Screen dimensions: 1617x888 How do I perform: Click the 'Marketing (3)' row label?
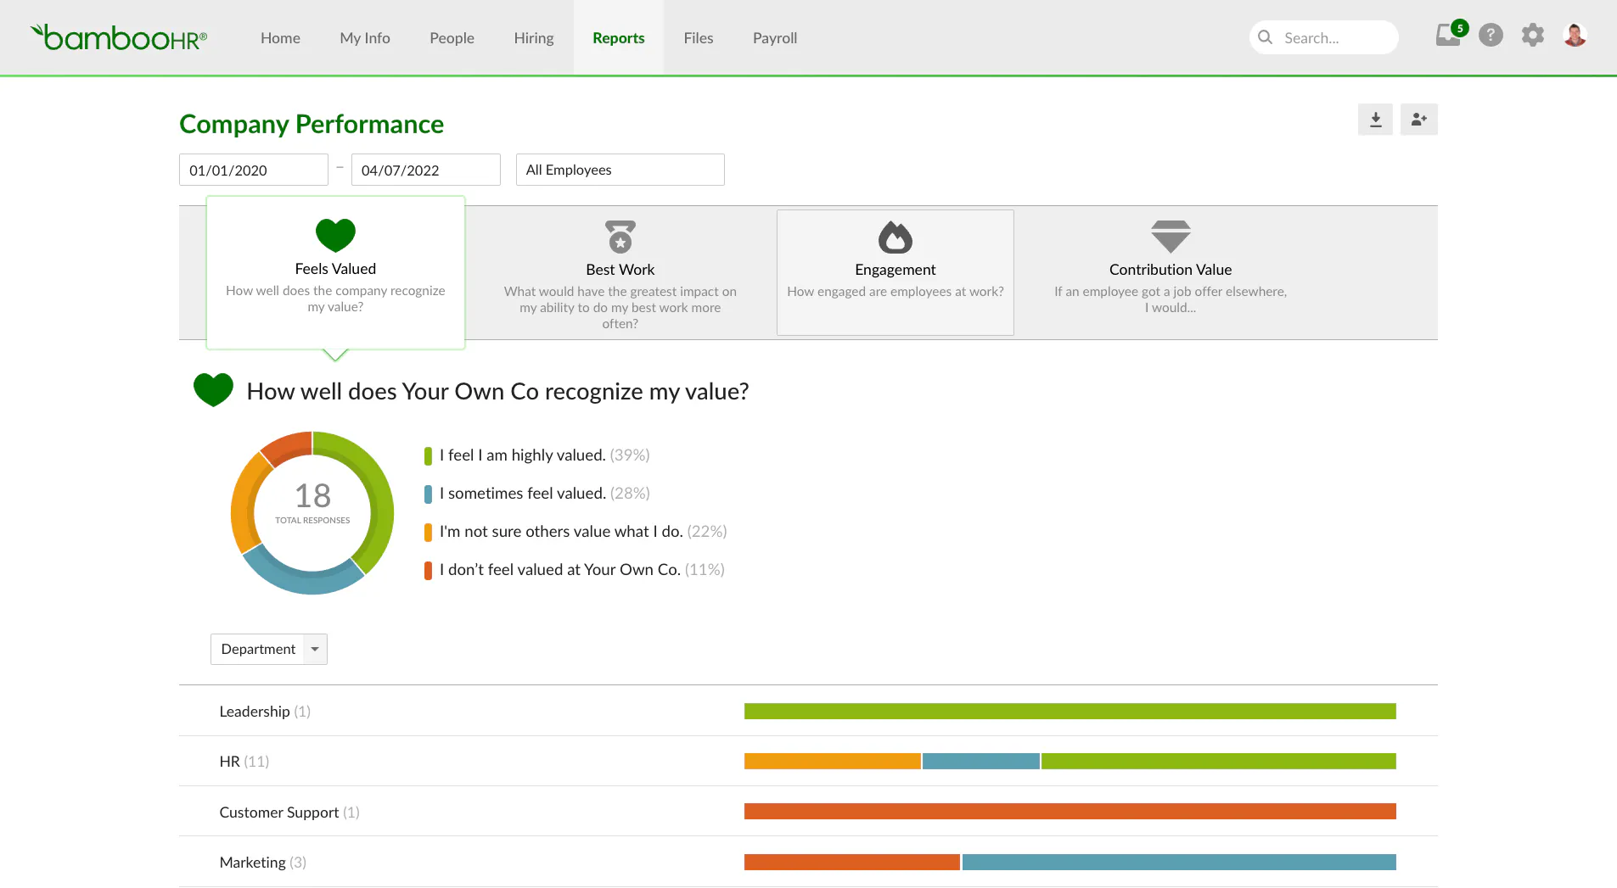(263, 863)
